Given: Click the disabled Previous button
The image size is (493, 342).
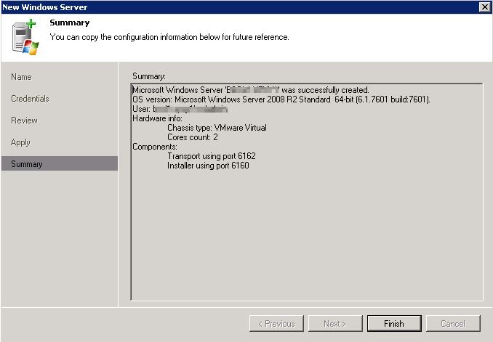Looking at the screenshot, I should click(276, 323).
